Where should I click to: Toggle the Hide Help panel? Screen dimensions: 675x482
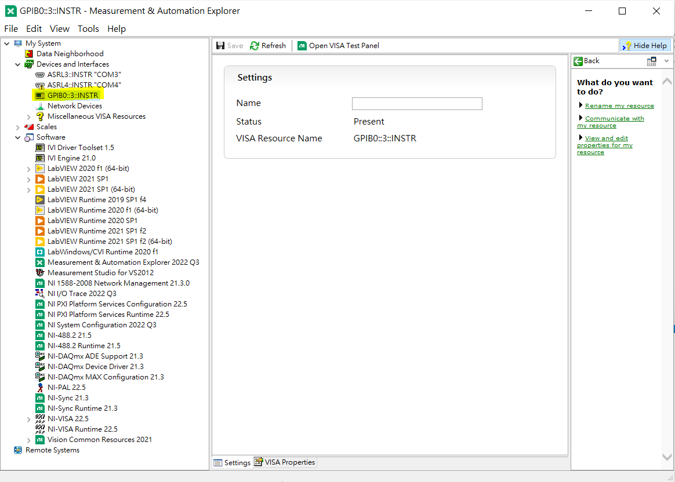[x=645, y=45]
